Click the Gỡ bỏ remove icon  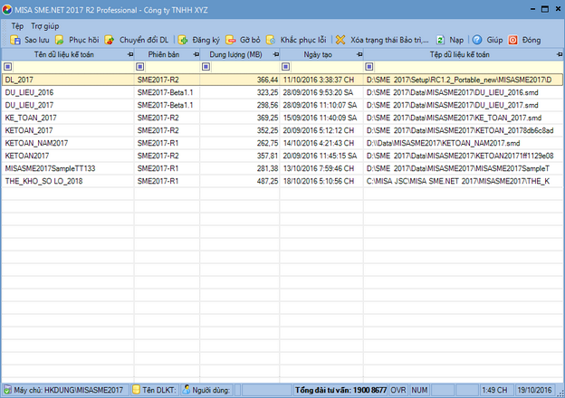231,40
